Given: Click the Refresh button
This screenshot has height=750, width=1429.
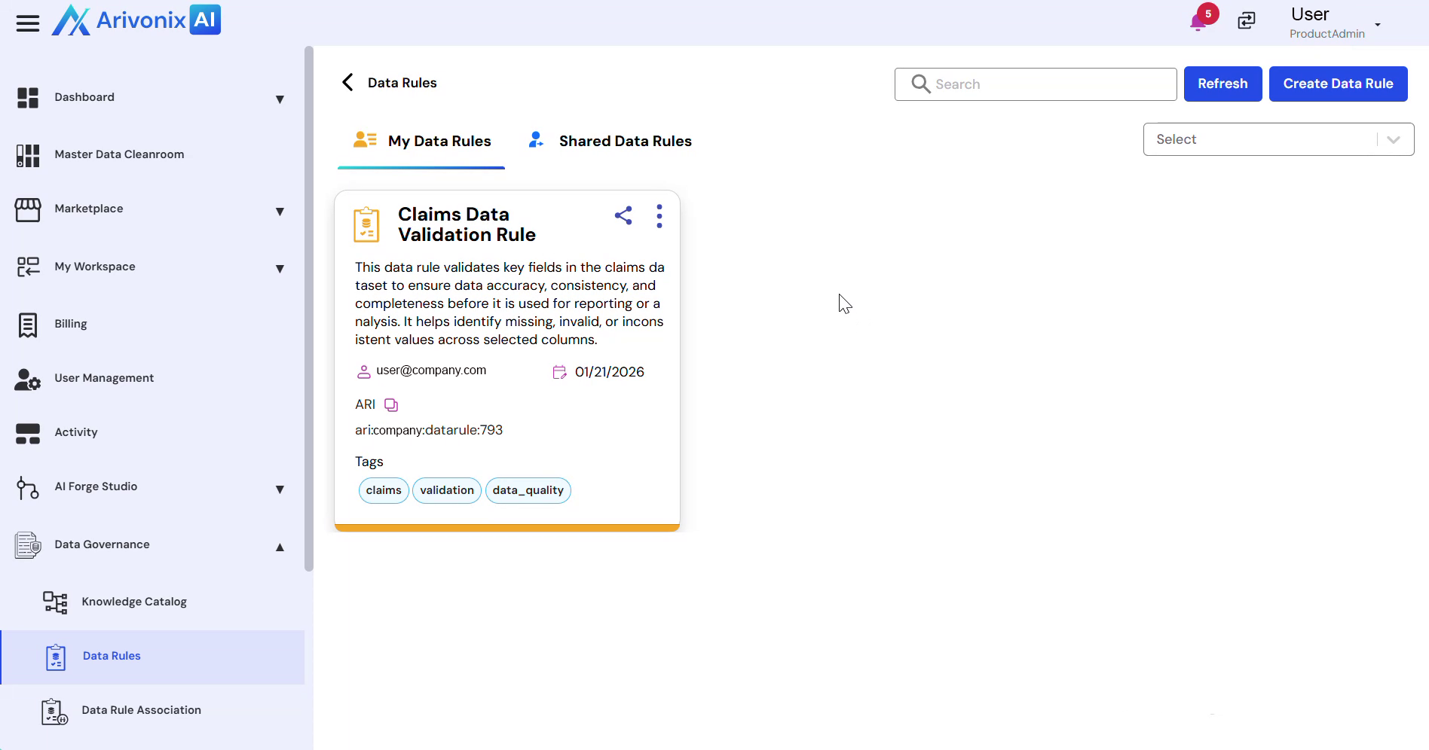Looking at the screenshot, I should [1222, 84].
